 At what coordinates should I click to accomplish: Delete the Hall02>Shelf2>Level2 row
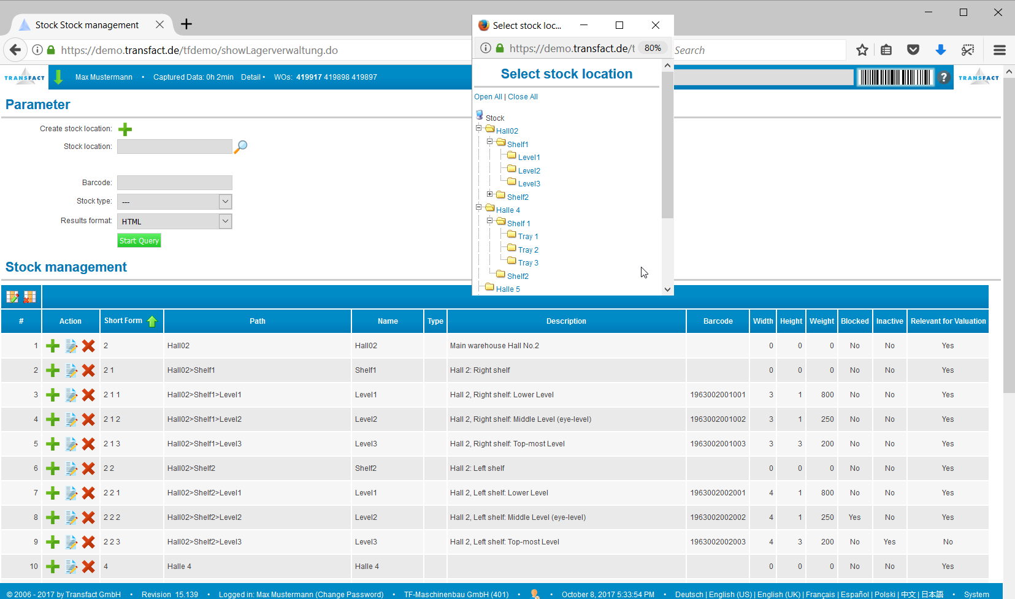point(88,517)
